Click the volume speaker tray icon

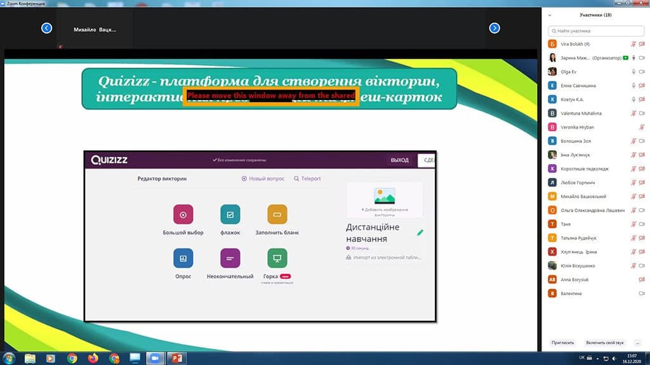click(x=614, y=359)
